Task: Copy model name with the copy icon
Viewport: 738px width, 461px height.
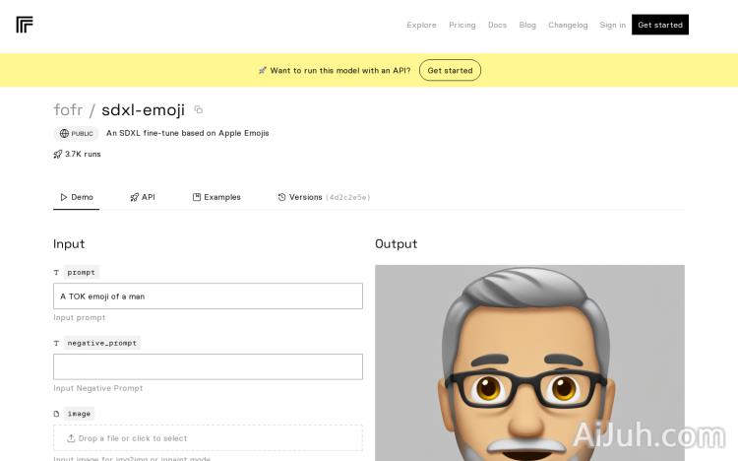Action: (x=198, y=109)
